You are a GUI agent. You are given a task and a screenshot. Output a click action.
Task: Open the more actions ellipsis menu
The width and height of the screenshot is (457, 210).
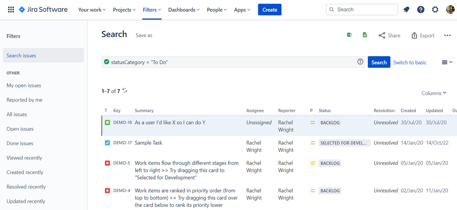pyautogui.click(x=447, y=35)
